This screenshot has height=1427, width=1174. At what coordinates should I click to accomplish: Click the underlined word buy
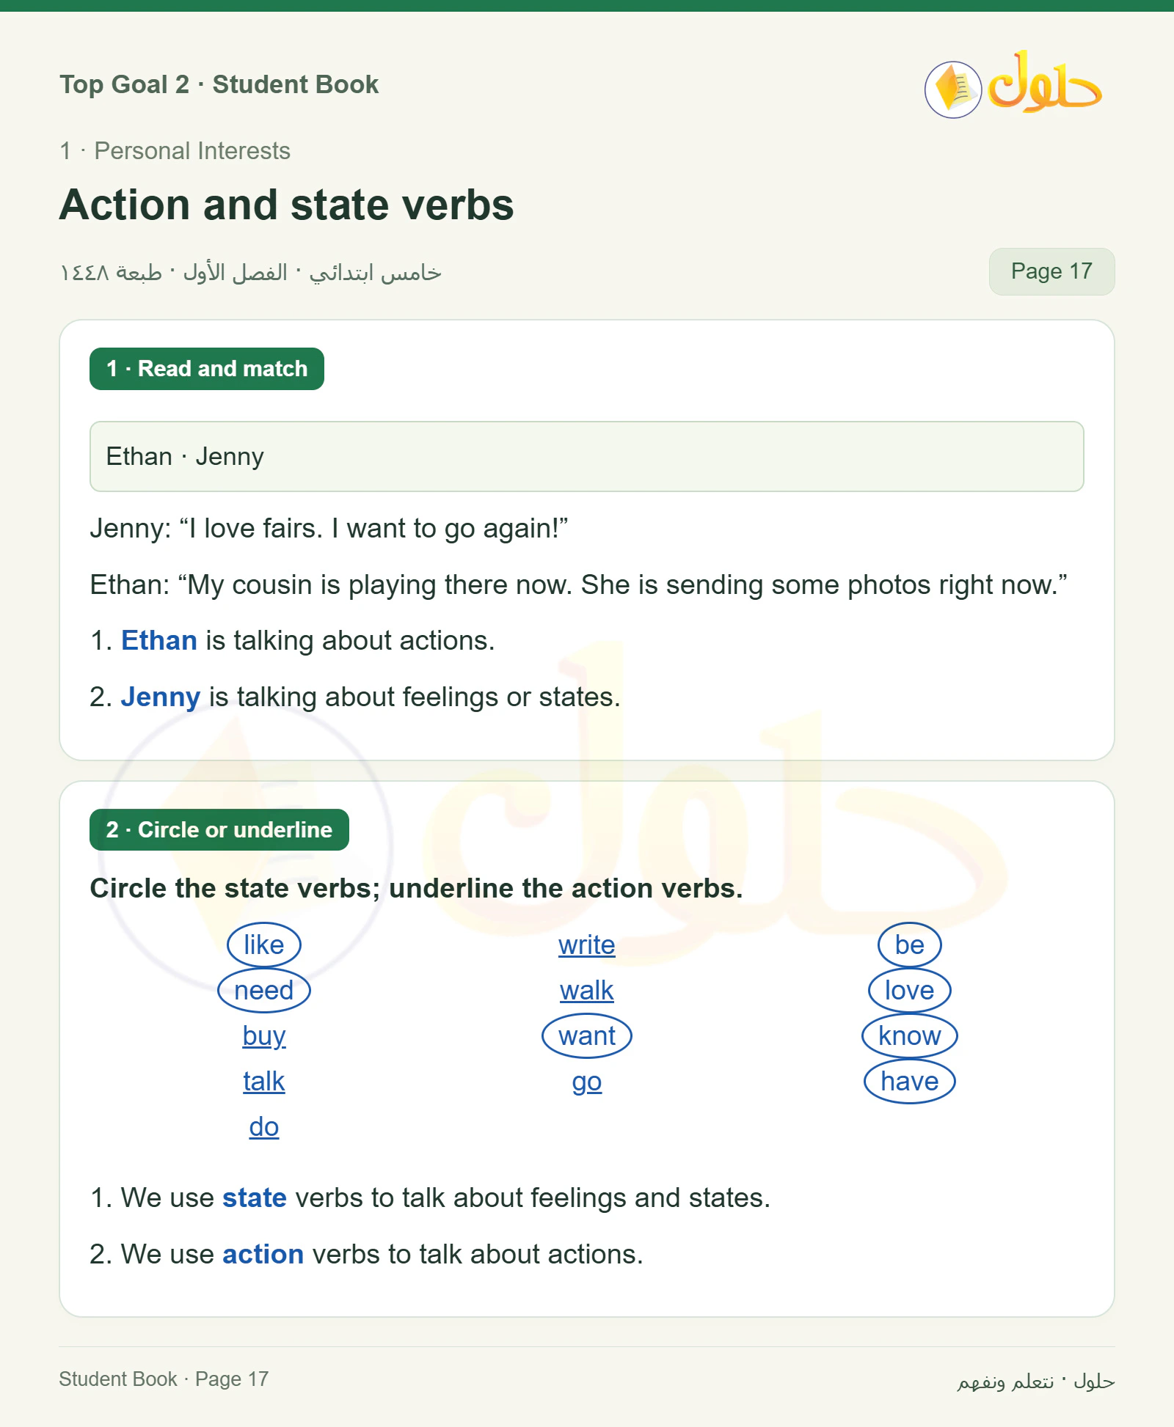pyautogui.click(x=264, y=1035)
